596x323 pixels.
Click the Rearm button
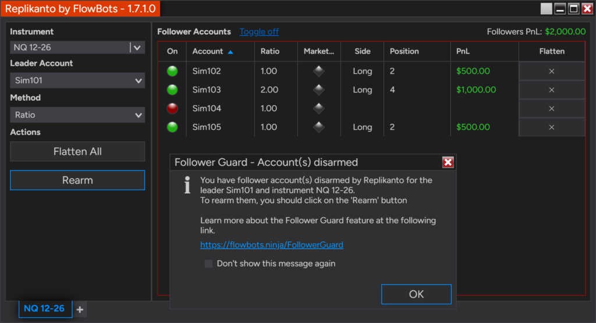(x=77, y=180)
